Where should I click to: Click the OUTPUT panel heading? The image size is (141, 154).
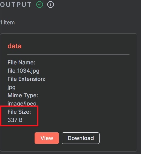pyautogui.click(x=16, y=4)
